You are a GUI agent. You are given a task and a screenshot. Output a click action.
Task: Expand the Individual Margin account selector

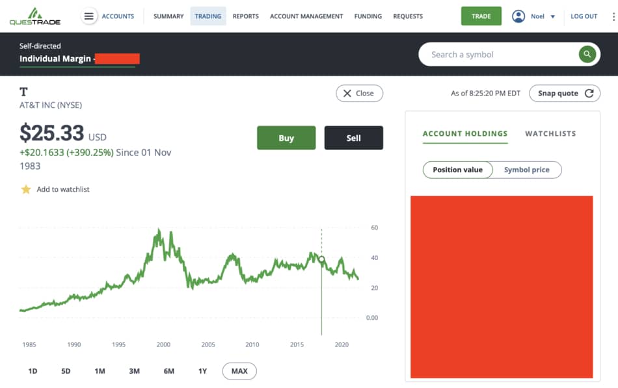(79, 58)
